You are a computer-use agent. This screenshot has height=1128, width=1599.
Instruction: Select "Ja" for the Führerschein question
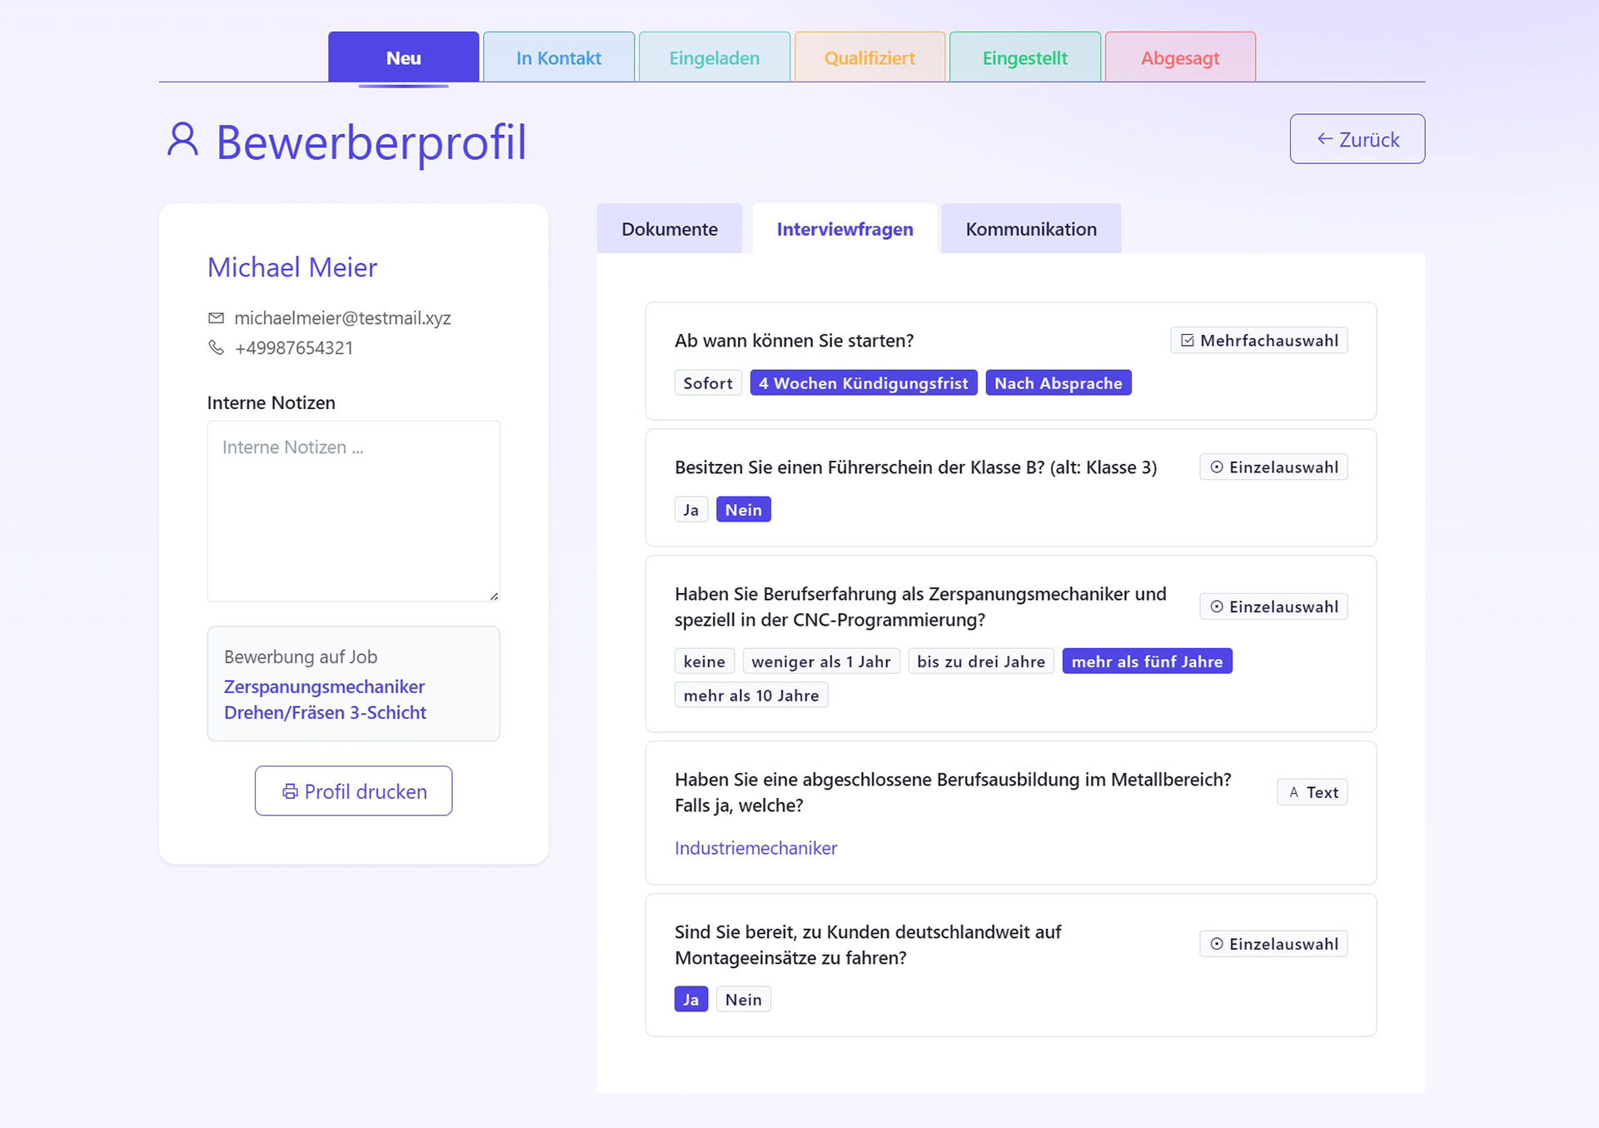(x=690, y=508)
